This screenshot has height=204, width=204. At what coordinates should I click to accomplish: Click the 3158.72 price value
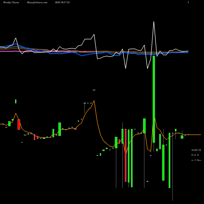[196, 150]
